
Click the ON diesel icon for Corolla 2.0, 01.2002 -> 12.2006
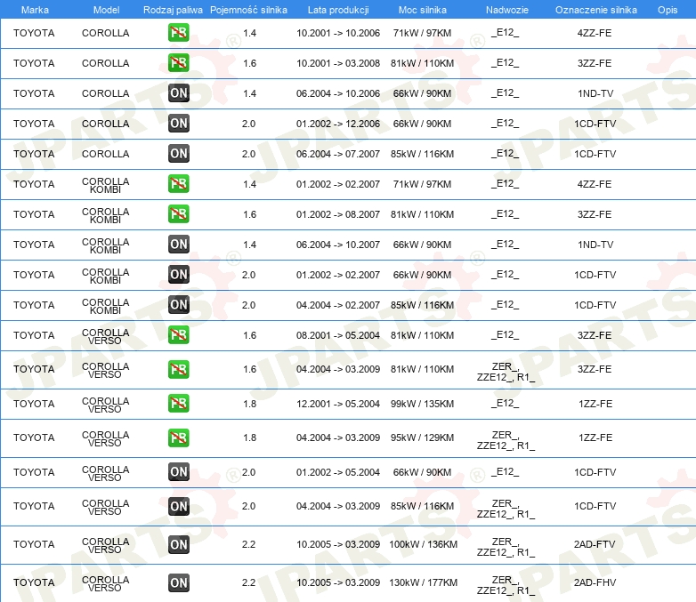point(178,124)
